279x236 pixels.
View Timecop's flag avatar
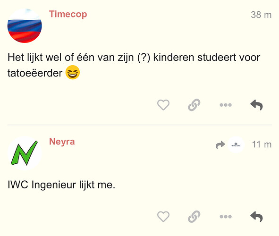tap(25, 26)
